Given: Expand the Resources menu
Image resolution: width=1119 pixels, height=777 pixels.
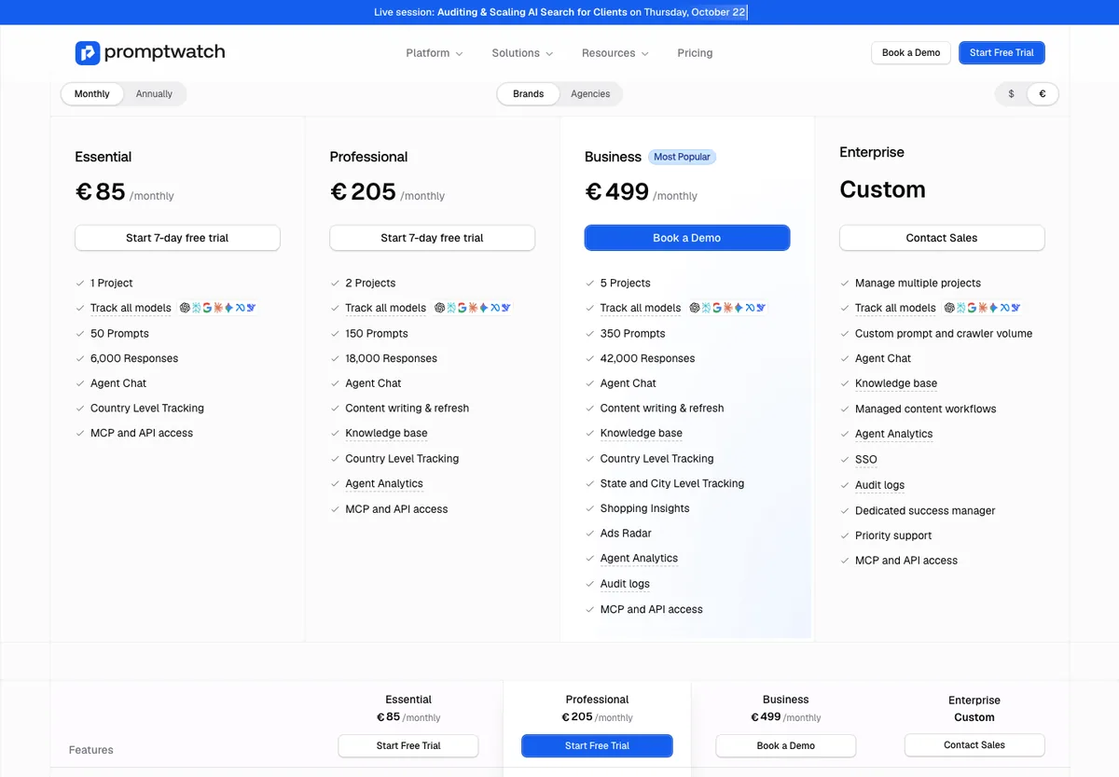Looking at the screenshot, I should 615,53.
